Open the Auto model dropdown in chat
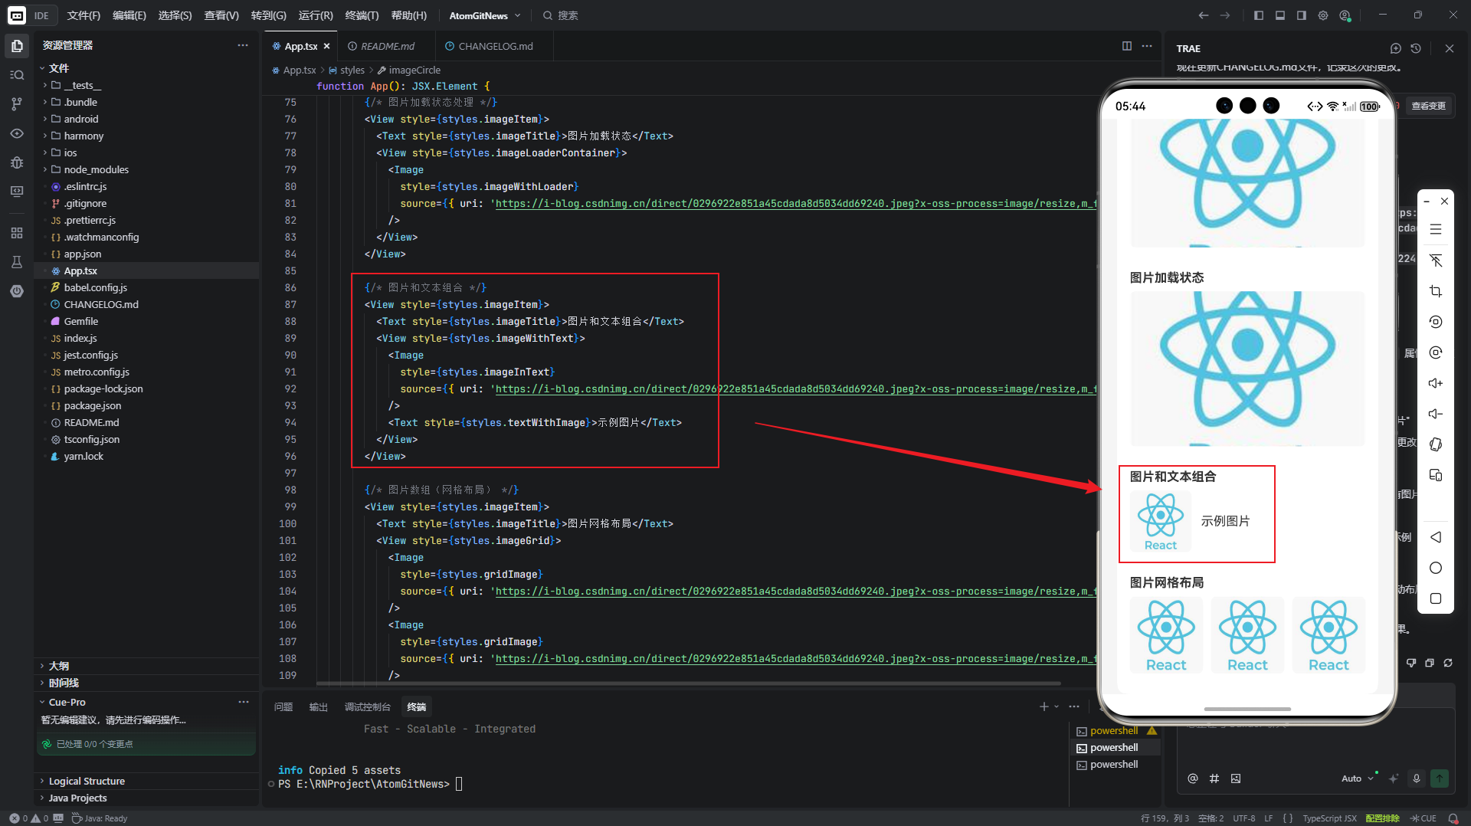Screen dimensions: 1471x826 pyautogui.click(x=1358, y=778)
